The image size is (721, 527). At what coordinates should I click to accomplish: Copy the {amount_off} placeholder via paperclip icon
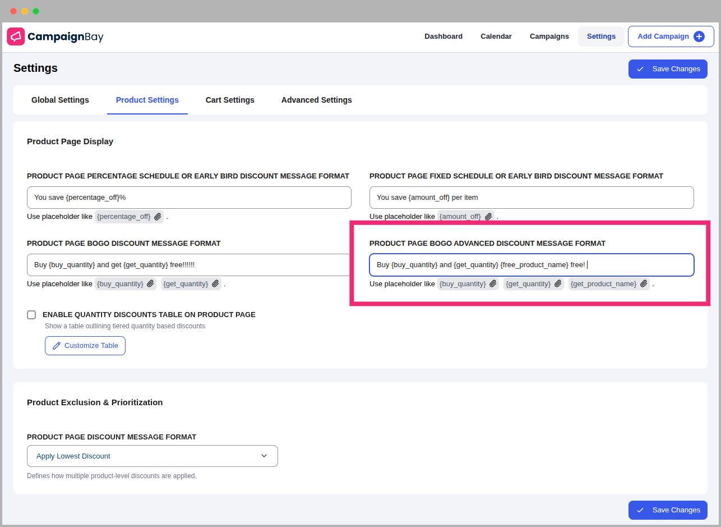(488, 217)
